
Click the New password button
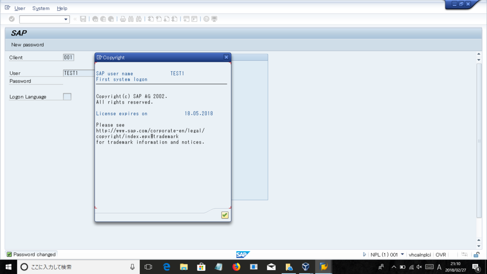(x=27, y=45)
